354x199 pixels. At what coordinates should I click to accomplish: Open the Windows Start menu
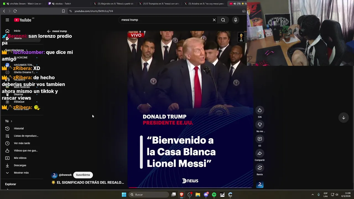point(124,195)
